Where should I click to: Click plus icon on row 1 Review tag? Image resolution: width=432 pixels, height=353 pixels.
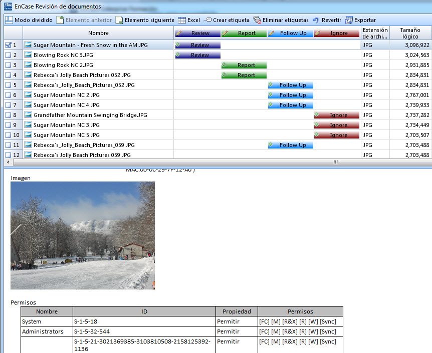tap(178, 44)
